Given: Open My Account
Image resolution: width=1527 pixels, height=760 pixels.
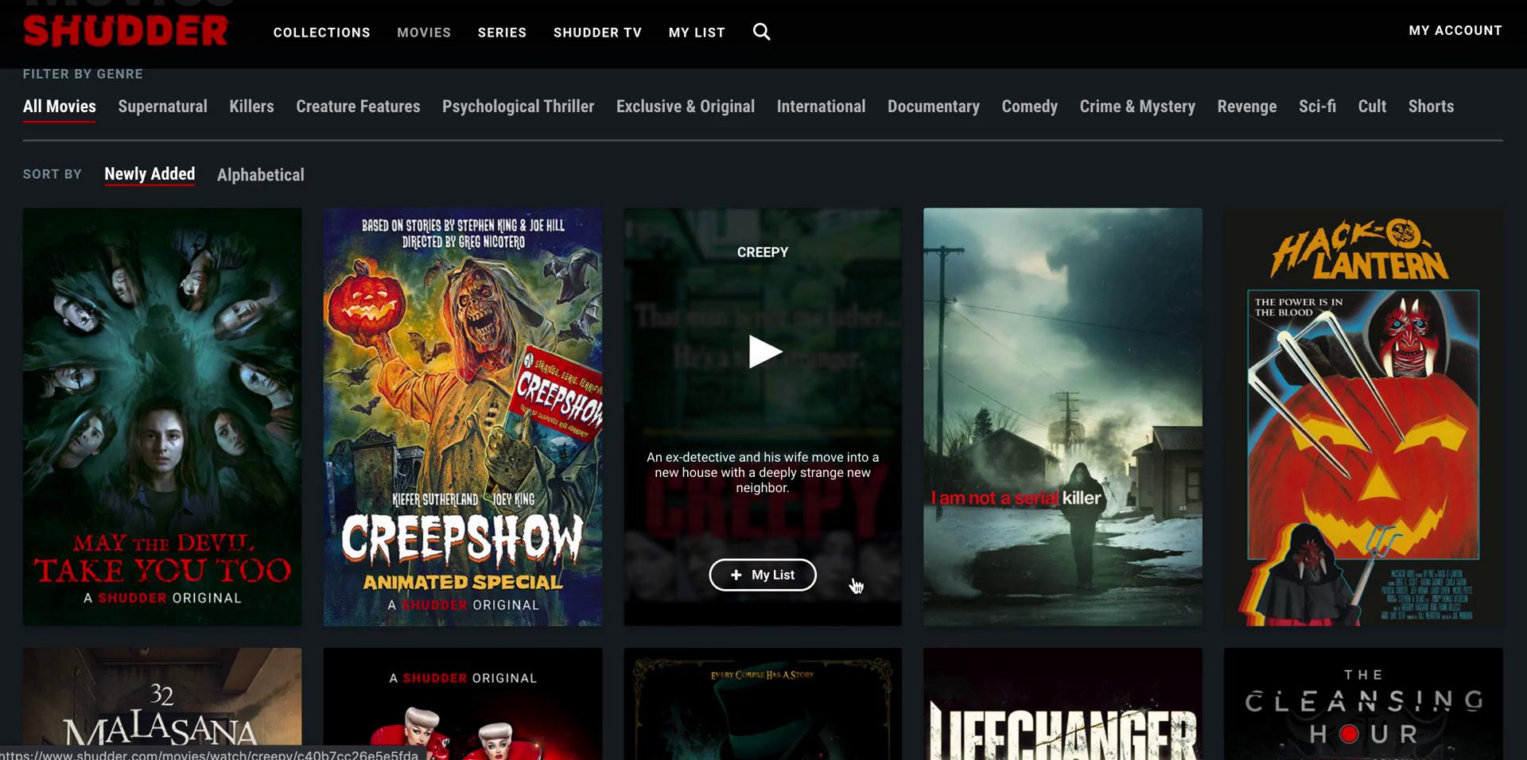Looking at the screenshot, I should pyautogui.click(x=1455, y=30).
